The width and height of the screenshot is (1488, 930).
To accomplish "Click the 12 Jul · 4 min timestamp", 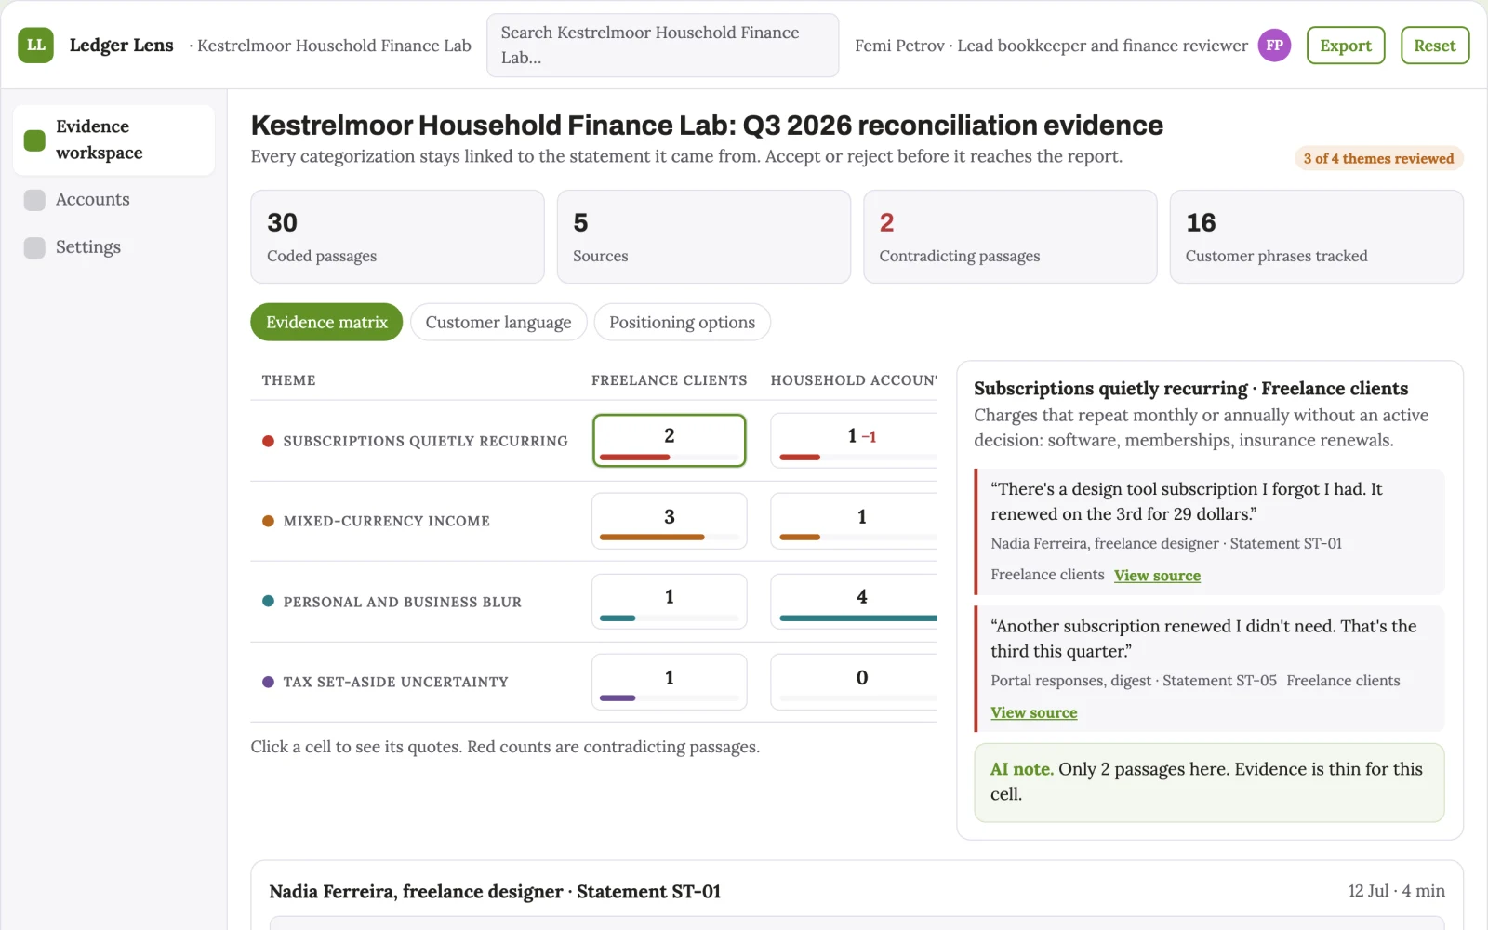I will click(1396, 891).
